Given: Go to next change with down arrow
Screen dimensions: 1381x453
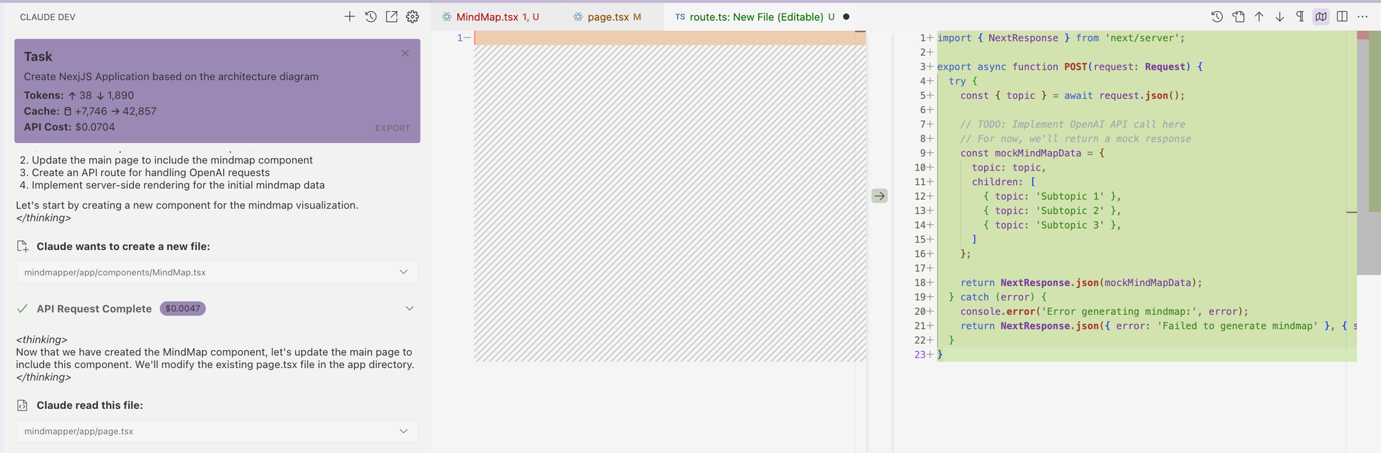Looking at the screenshot, I should click(1279, 17).
